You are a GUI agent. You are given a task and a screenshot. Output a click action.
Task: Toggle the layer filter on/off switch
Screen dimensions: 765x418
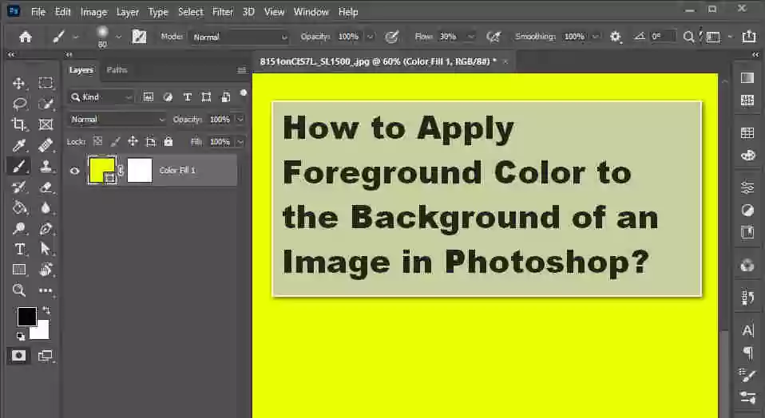tap(244, 93)
